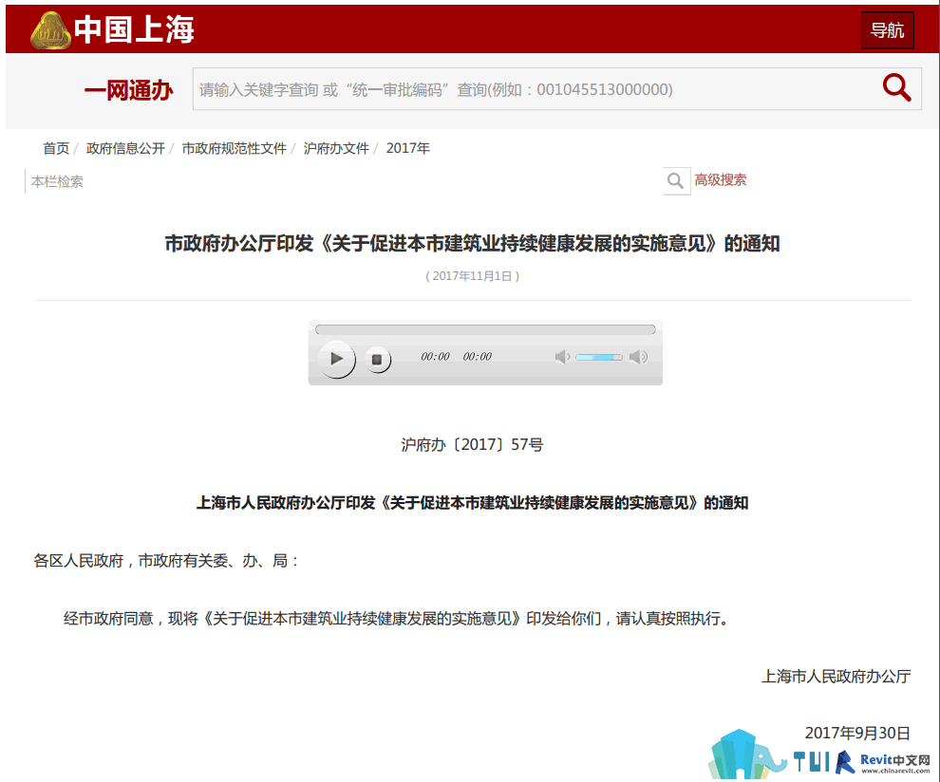
Task: Open 沪府办文件 breadcrumb link
Action: coord(336,148)
